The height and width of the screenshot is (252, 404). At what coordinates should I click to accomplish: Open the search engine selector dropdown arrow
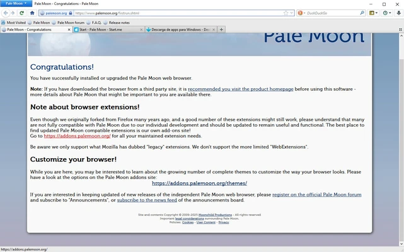(x=304, y=13)
